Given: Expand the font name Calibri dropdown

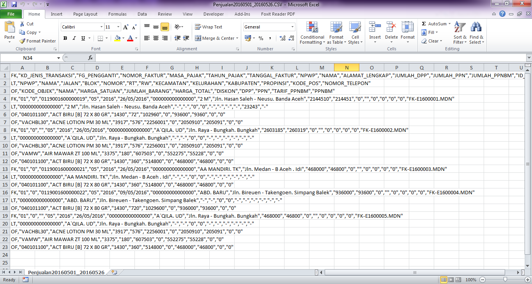Looking at the screenshot, I should [x=101, y=27].
